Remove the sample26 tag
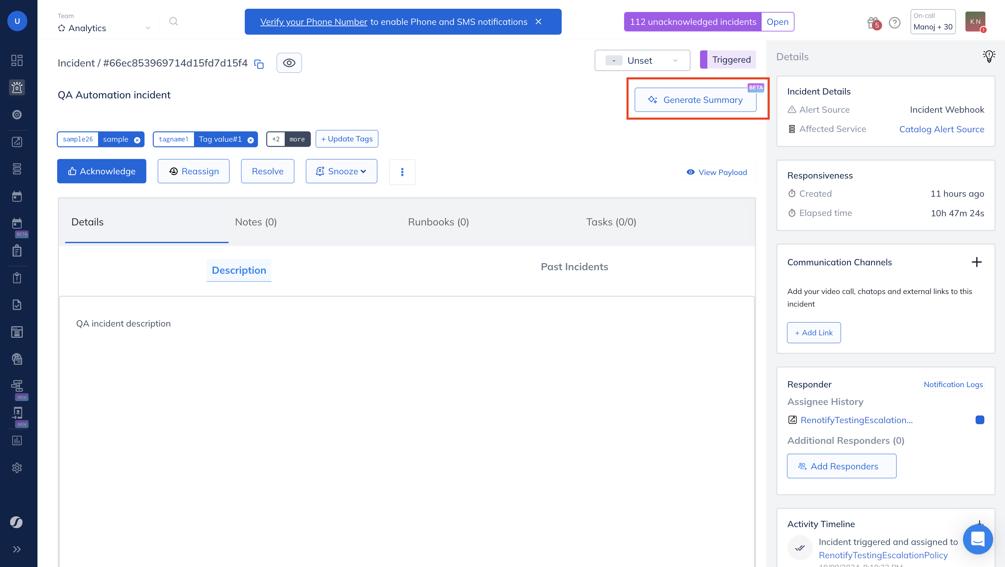Viewport: 1005px width, 567px height. click(137, 140)
